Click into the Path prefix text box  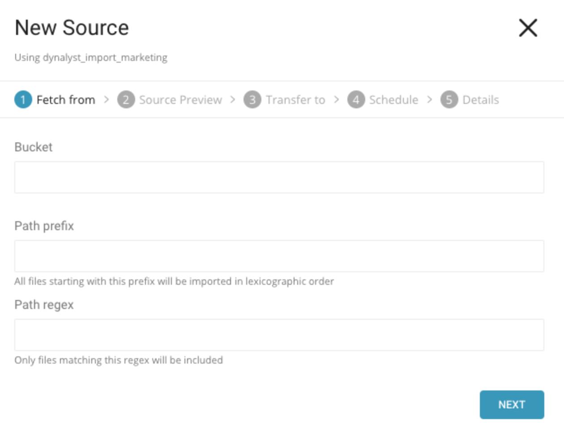coord(279,256)
